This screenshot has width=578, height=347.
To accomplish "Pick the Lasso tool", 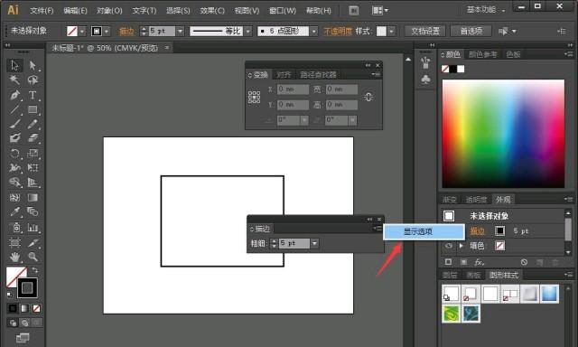I will [33, 80].
